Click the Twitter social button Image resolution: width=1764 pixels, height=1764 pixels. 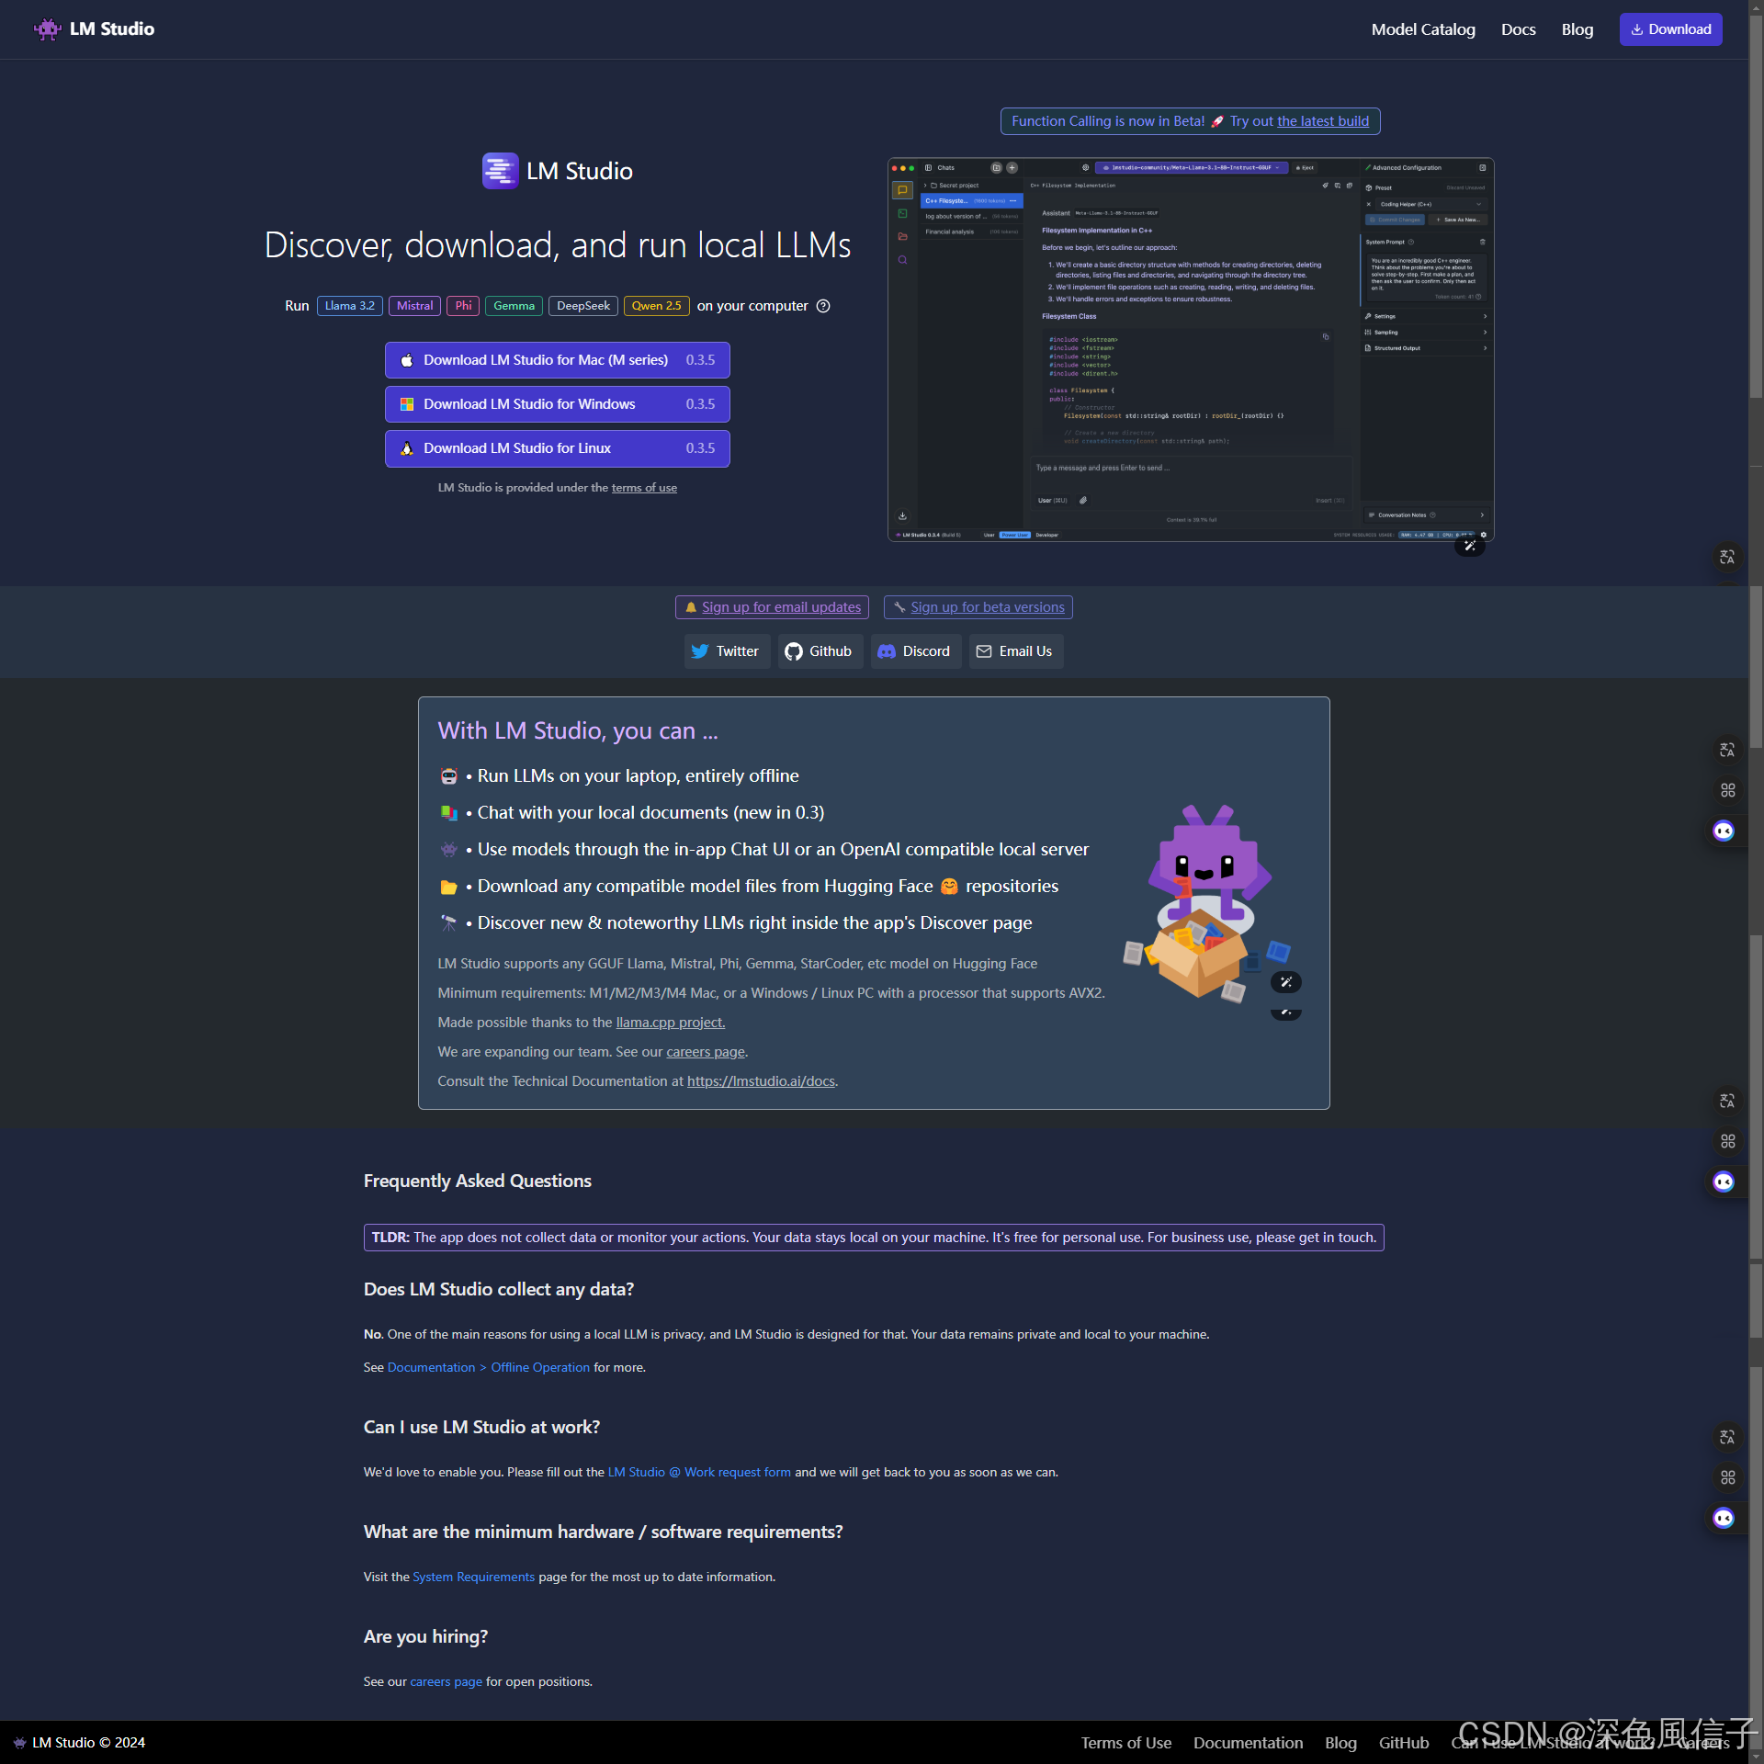point(726,651)
